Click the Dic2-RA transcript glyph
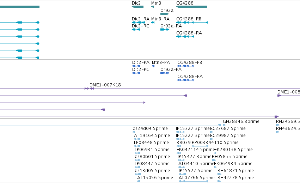The width and height of the screenshot is (300, 183). (x=138, y=22)
